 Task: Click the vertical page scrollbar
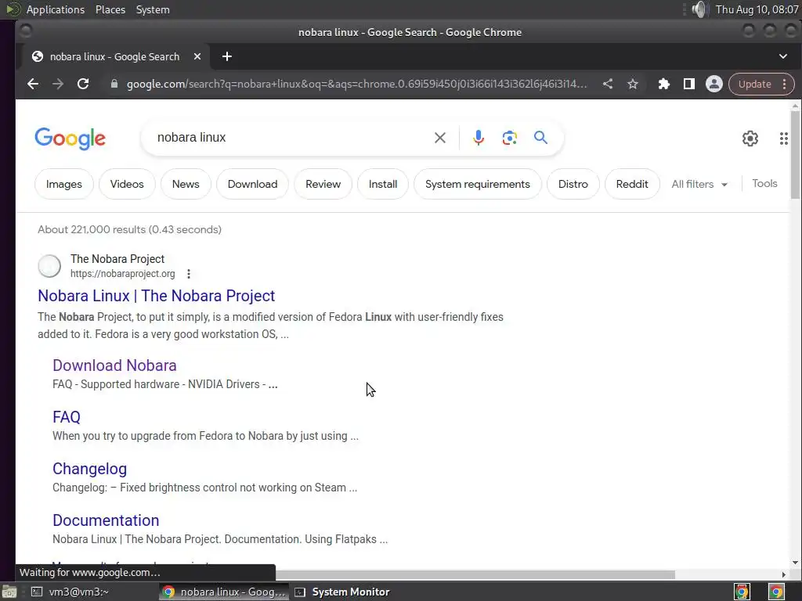pos(795,154)
